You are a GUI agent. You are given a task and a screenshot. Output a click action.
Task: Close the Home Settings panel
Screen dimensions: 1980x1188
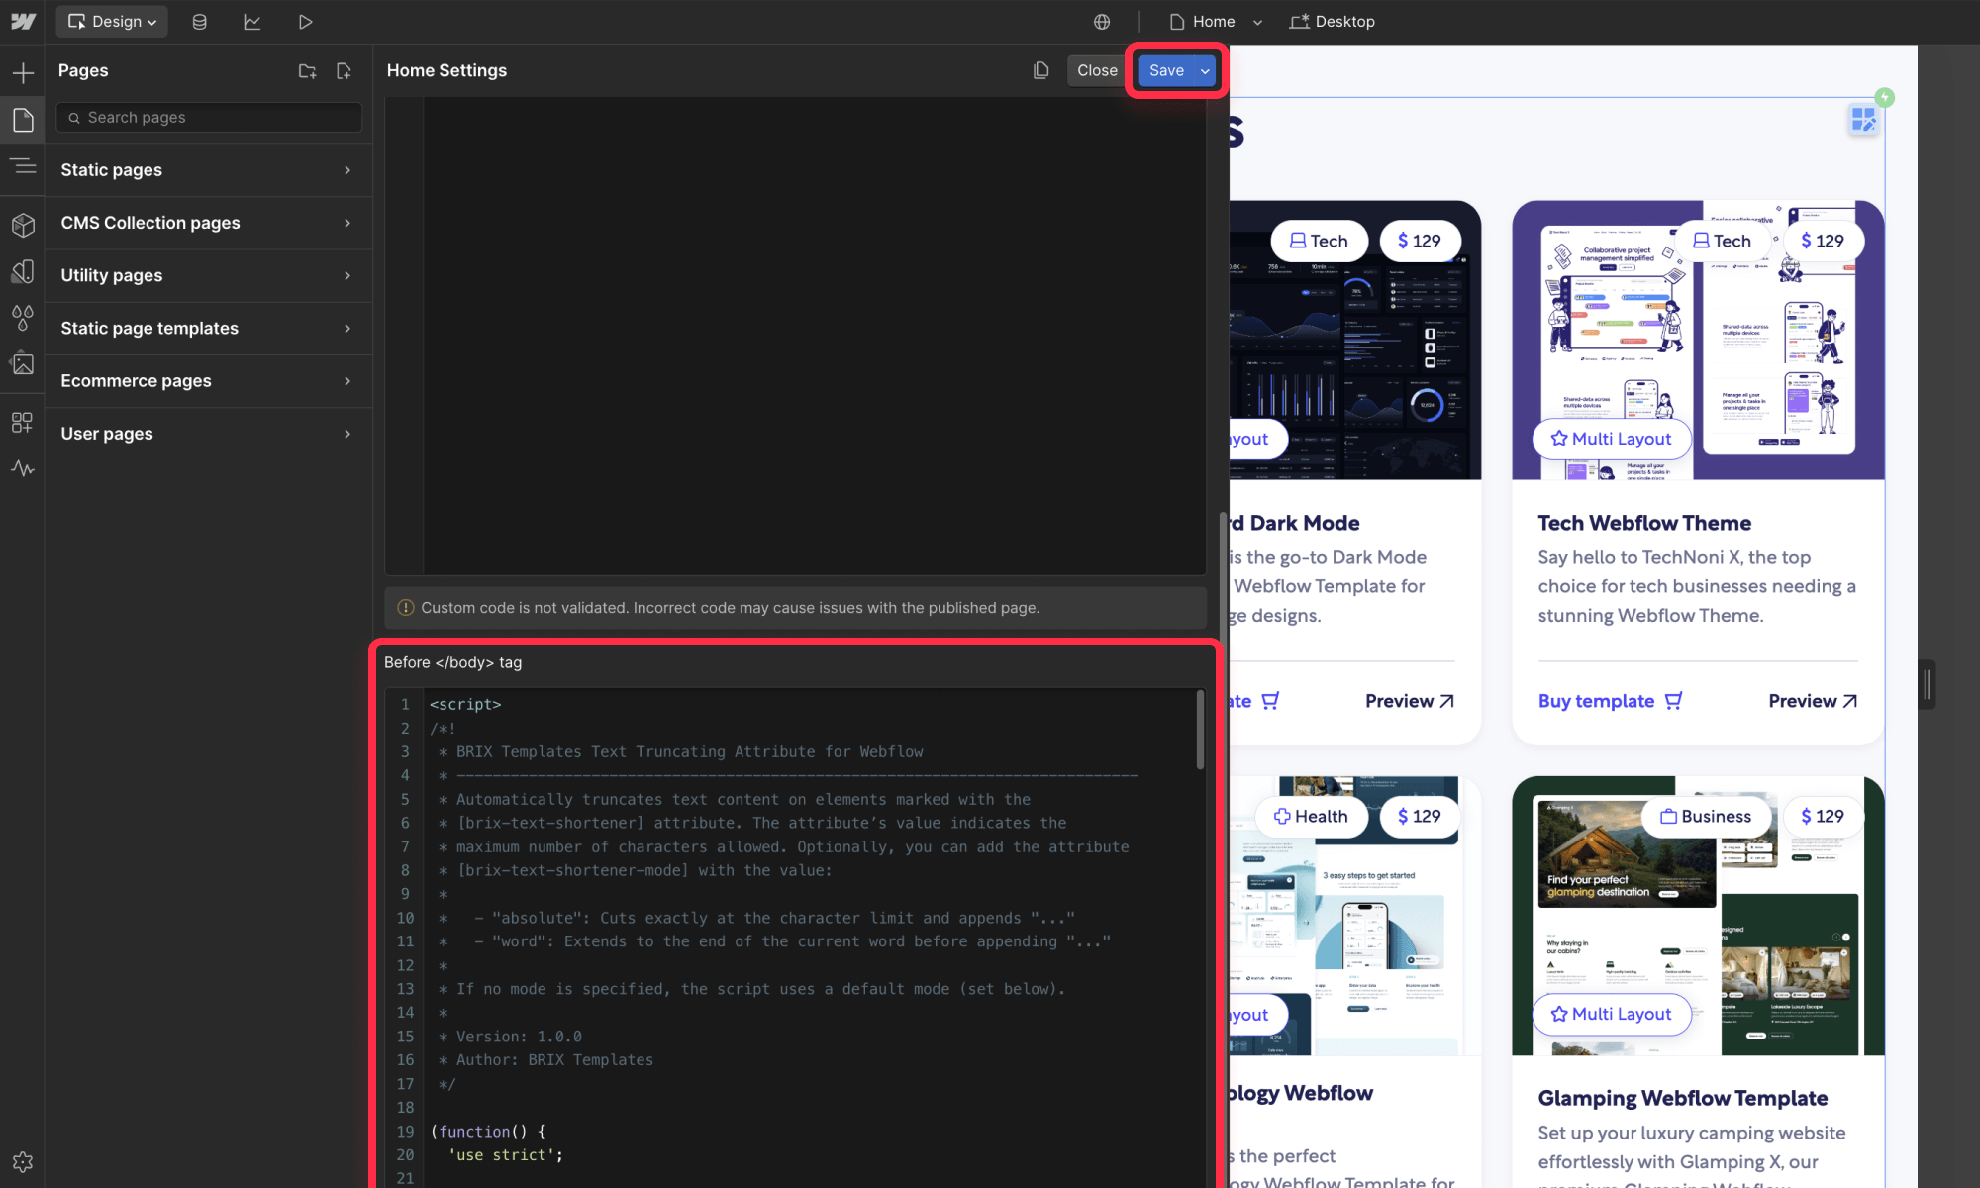[1097, 70]
